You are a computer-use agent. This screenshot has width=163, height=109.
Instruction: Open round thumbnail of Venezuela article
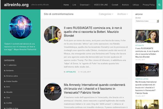[53, 92]
